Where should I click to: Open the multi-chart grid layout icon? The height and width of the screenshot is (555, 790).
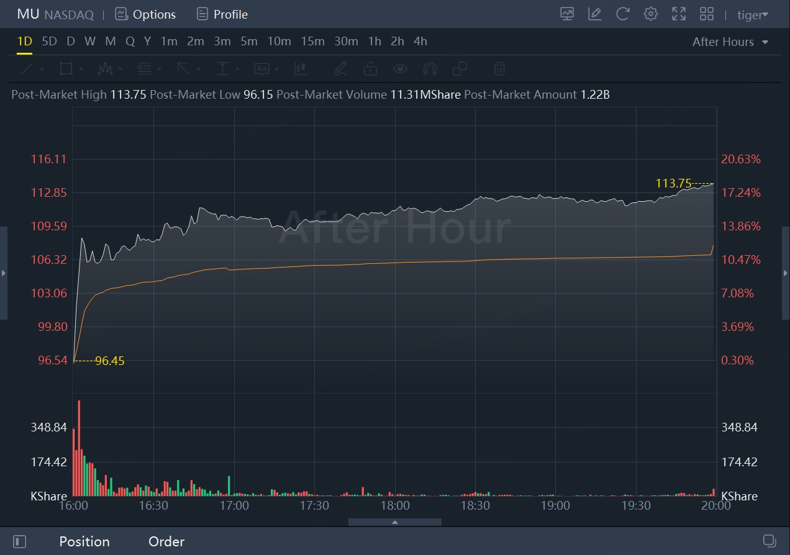tap(707, 14)
